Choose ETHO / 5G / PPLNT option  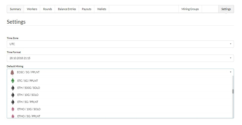119,115
